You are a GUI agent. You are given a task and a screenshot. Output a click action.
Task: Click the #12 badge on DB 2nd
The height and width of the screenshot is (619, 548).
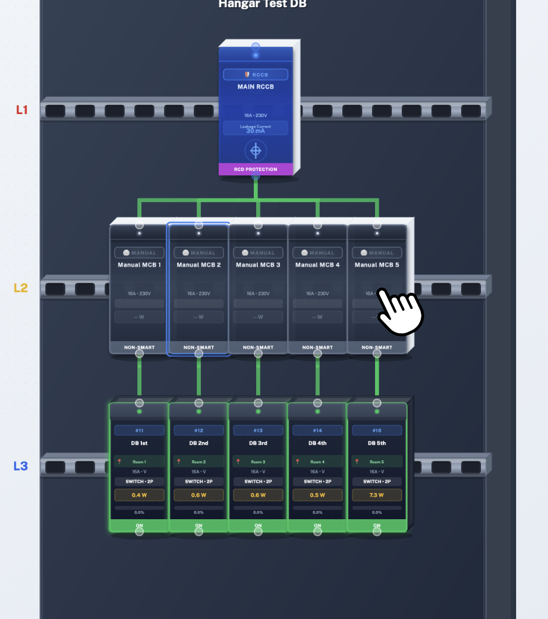[x=199, y=430]
